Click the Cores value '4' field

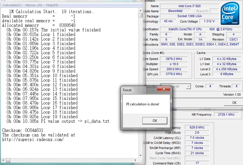[x=210, y=86]
